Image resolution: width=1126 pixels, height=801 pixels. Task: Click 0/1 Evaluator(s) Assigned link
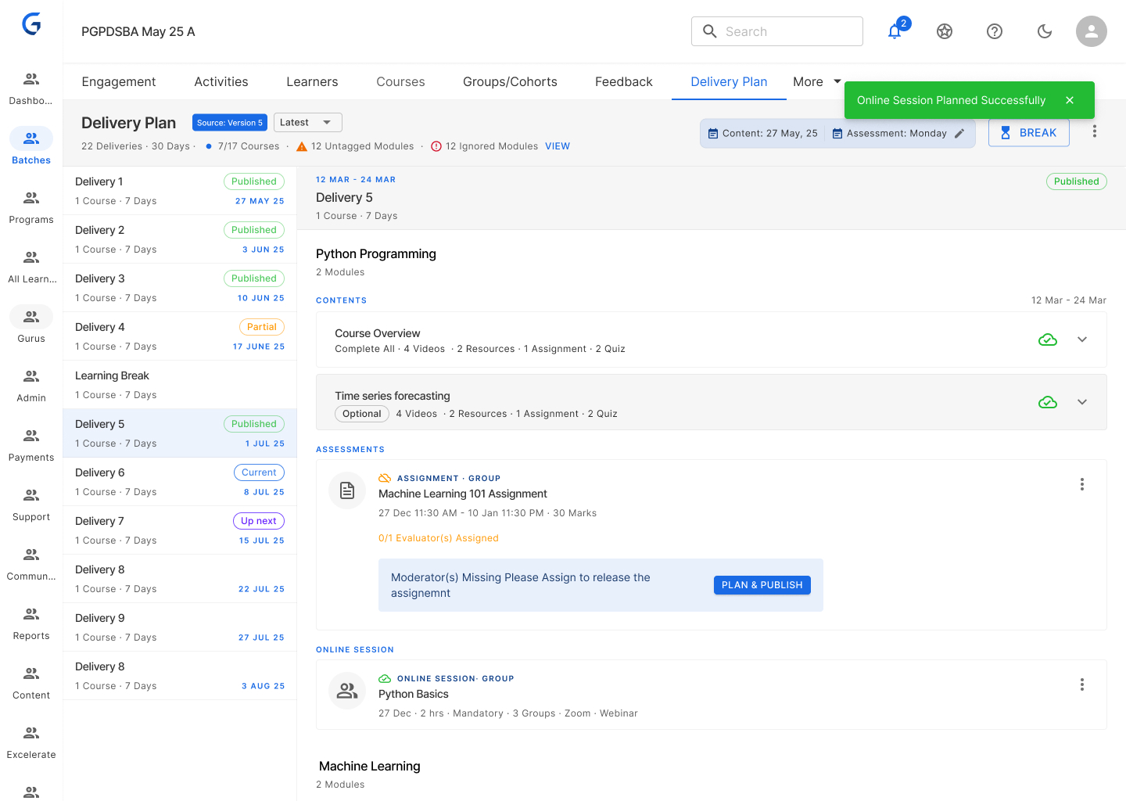[439, 538]
